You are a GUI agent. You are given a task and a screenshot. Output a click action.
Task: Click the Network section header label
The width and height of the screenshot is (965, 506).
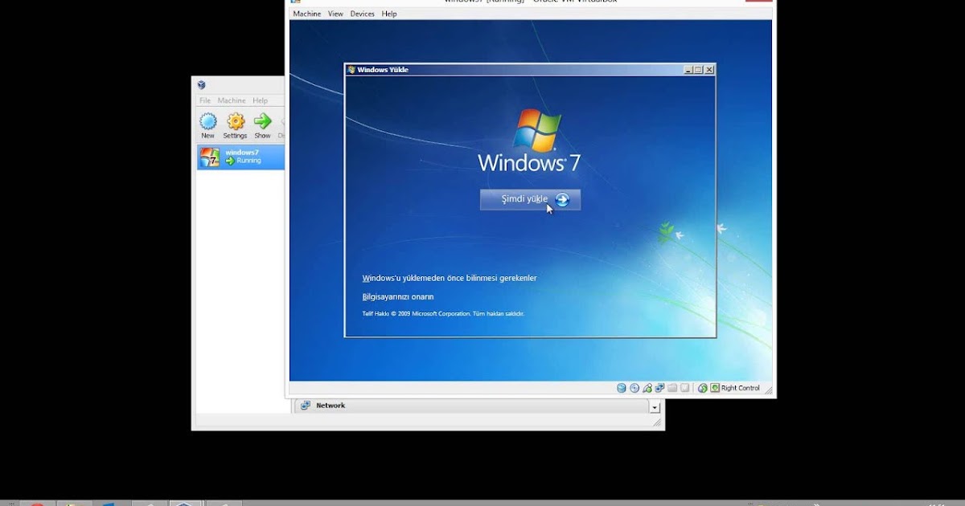(331, 406)
